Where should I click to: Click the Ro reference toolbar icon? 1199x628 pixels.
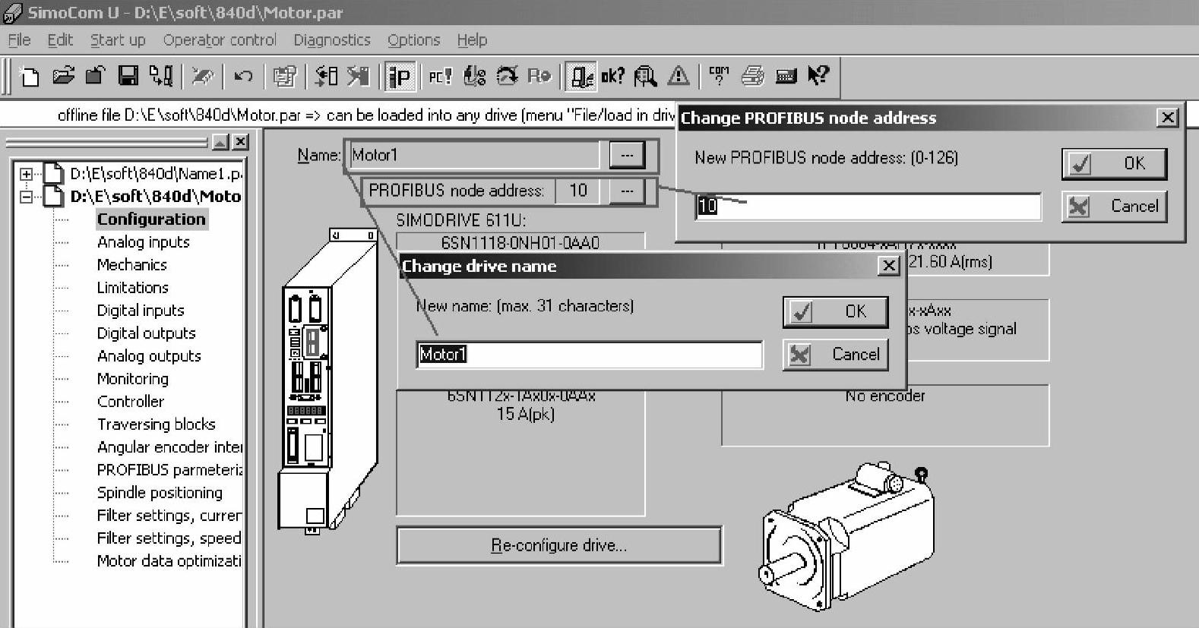coord(539,75)
